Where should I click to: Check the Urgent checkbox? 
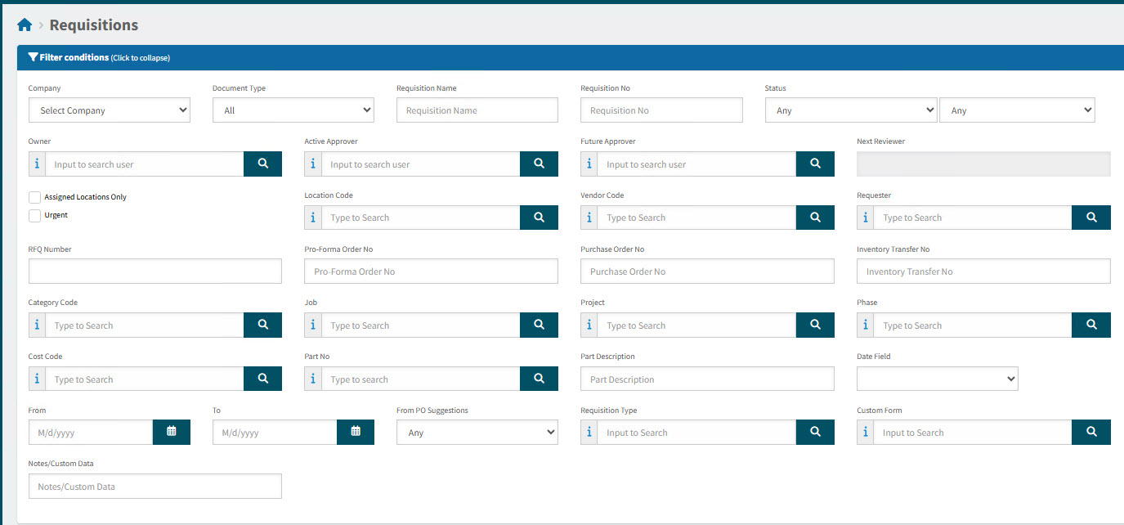click(x=34, y=215)
